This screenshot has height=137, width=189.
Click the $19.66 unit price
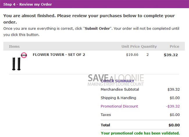pyautogui.click(x=132, y=55)
